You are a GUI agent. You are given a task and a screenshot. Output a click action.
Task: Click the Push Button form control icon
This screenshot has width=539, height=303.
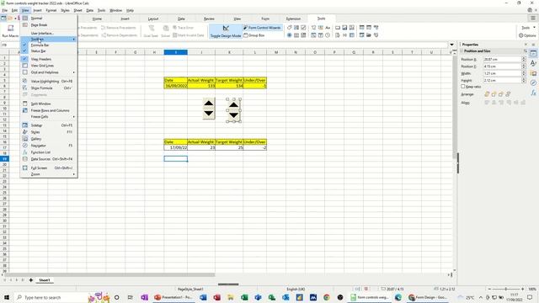pos(338,28)
